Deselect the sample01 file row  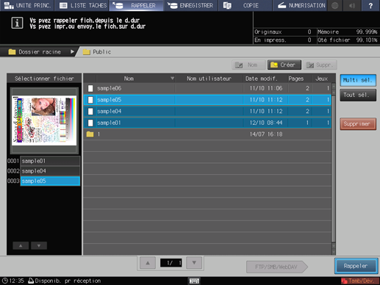point(207,123)
